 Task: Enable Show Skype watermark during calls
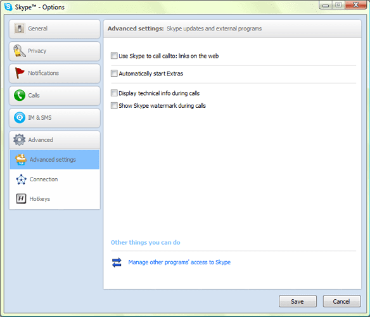[114, 105]
